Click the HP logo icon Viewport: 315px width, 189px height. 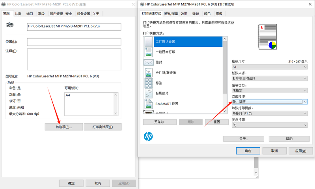148,136
